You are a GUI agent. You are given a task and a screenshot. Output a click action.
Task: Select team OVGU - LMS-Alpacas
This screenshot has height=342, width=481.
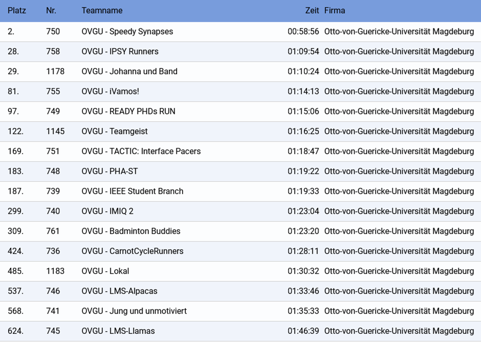point(119,291)
